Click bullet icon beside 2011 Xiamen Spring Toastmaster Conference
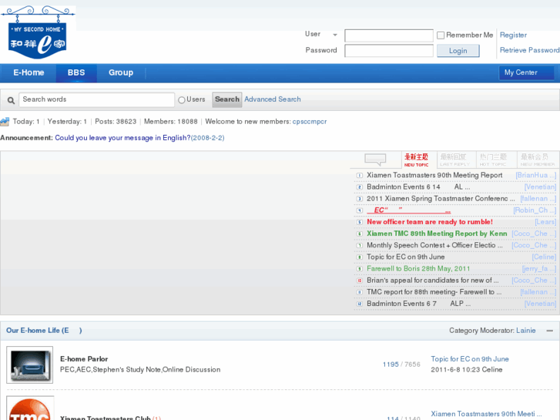 coord(360,199)
